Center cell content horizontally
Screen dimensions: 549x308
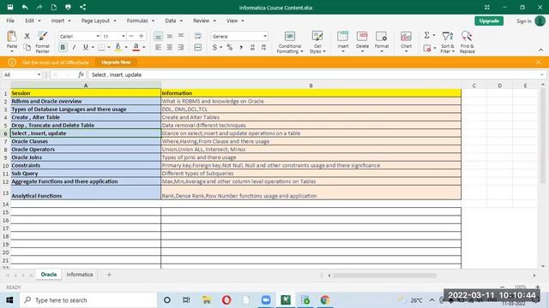pyautogui.click(x=170, y=47)
